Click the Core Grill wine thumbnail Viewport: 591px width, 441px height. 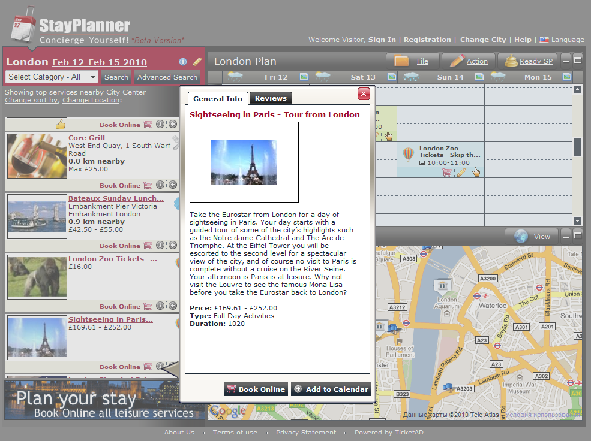coord(37,156)
